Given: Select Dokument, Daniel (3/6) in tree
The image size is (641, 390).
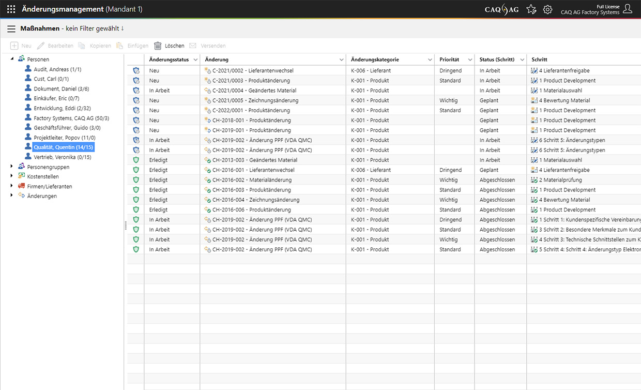Looking at the screenshot, I should [62, 89].
